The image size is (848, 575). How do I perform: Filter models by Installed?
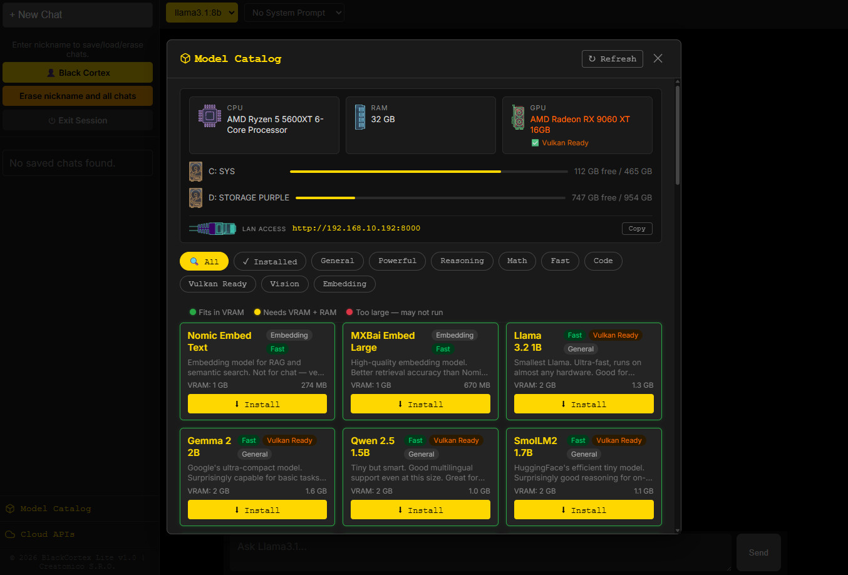[x=270, y=261]
